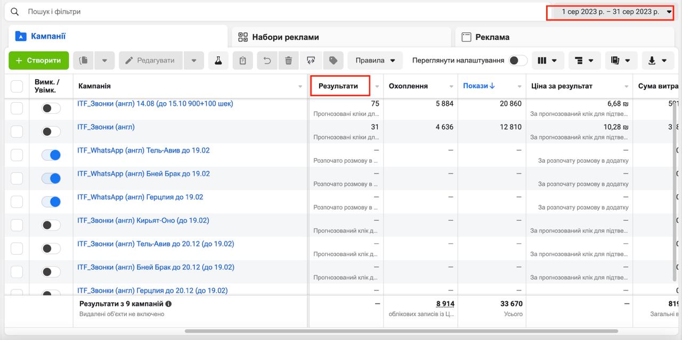Click the clipboard icon in toolbar
The height and width of the screenshot is (340, 682).
click(x=243, y=61)
